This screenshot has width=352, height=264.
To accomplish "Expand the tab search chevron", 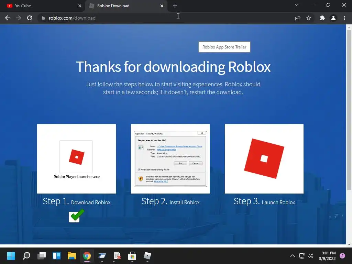I will [x=297, y=5].
